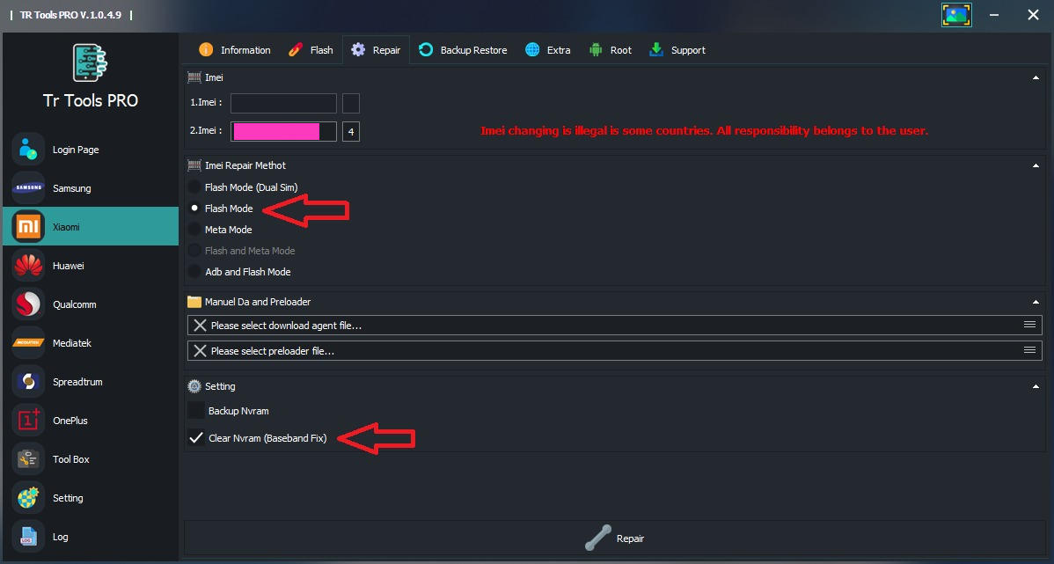Uncheck Clear Nvram (Baseband Fix)

(195, 437)
